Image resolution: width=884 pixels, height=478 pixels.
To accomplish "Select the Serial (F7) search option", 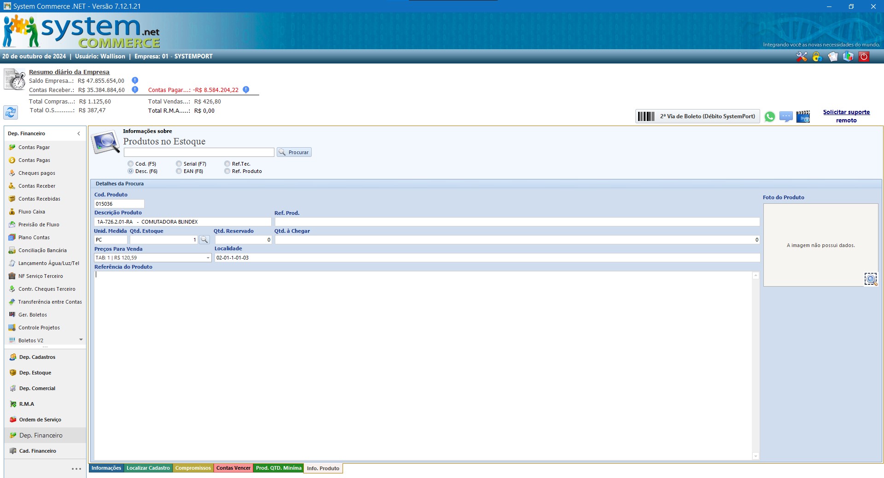I will (x=179, y=164).
